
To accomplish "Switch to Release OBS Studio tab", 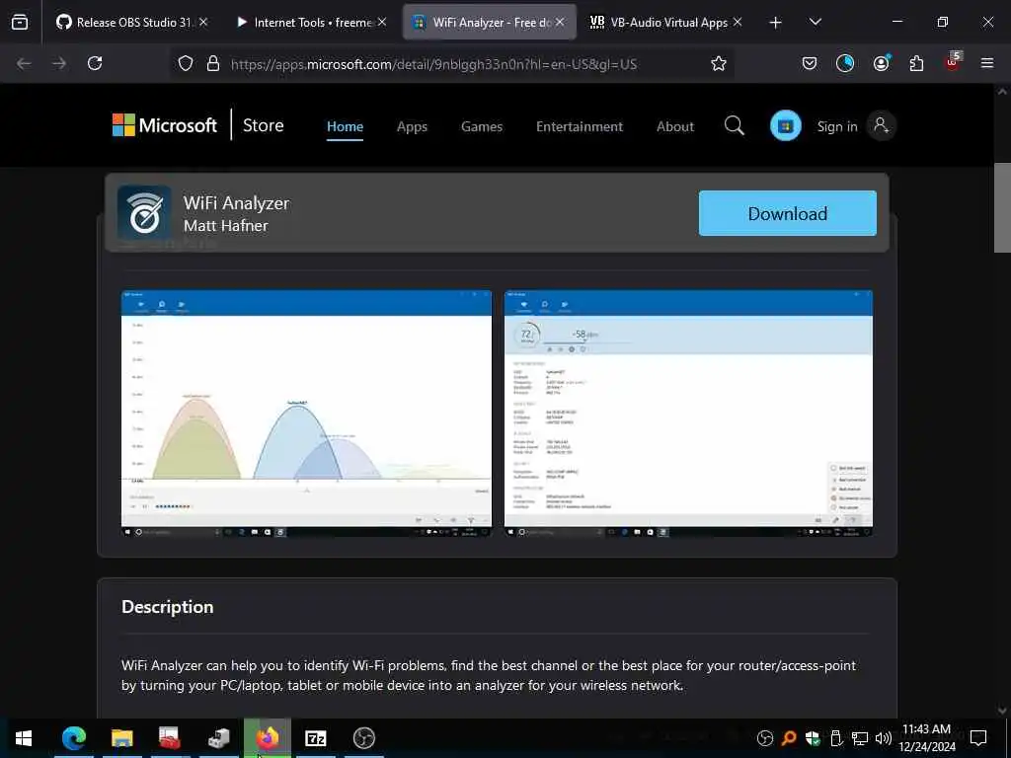I will 132,22.
